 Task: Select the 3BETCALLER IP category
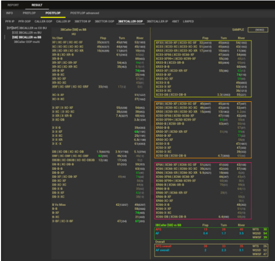tap(158, 21)
